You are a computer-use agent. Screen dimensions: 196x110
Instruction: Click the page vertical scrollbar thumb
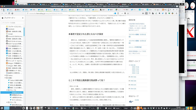click(178, 39)
